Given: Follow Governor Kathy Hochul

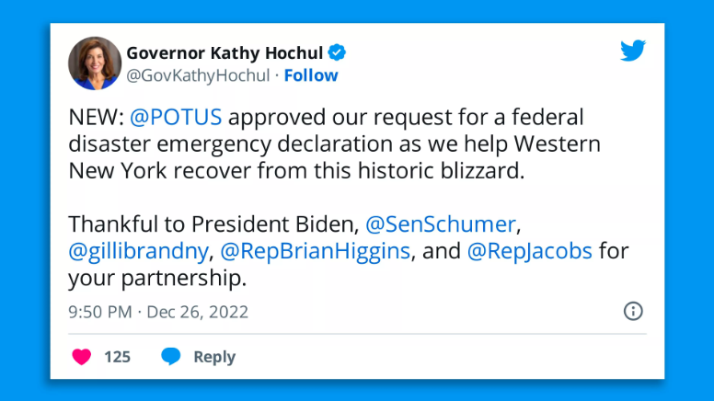Looking at the screenshot, I should (x=312, y=75).
